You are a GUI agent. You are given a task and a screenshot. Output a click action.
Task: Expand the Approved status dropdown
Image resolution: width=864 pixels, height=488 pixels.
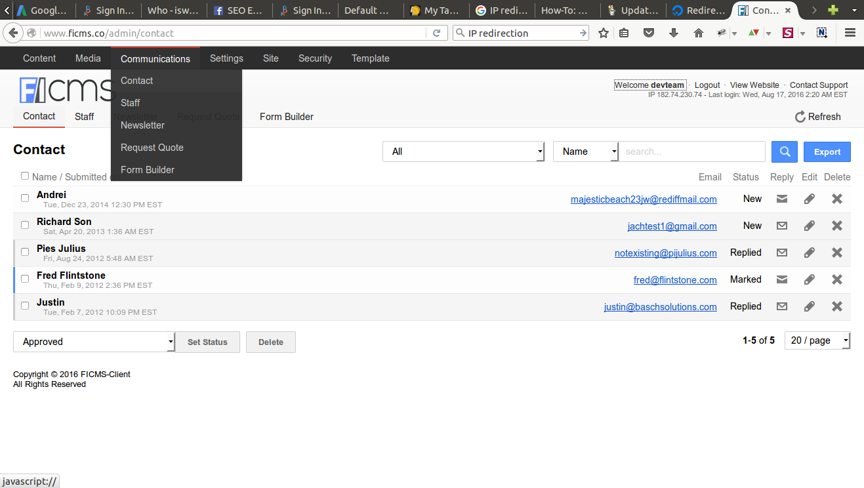click(x=94, y=342)
